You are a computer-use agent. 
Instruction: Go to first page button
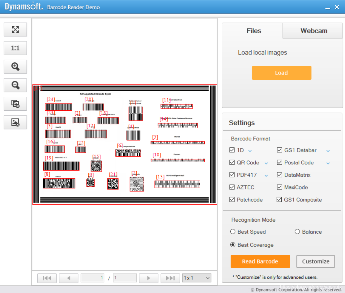pos(47,278)
